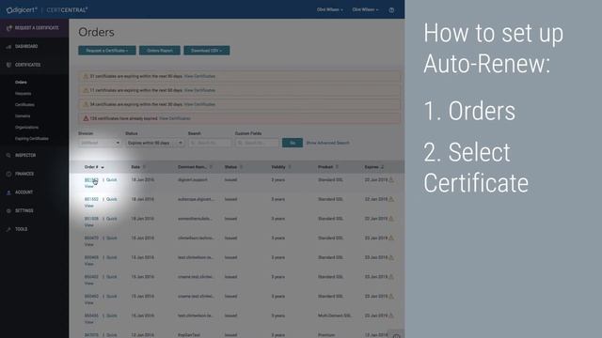Click the Finances icon in the sidebar

coord(8,174)
